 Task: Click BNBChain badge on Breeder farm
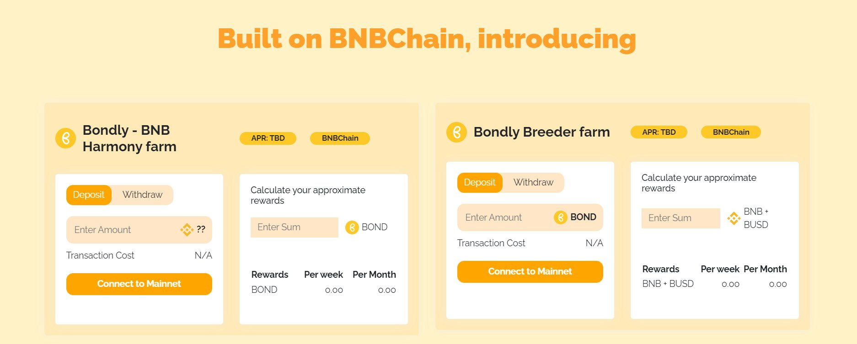[731, 132]
